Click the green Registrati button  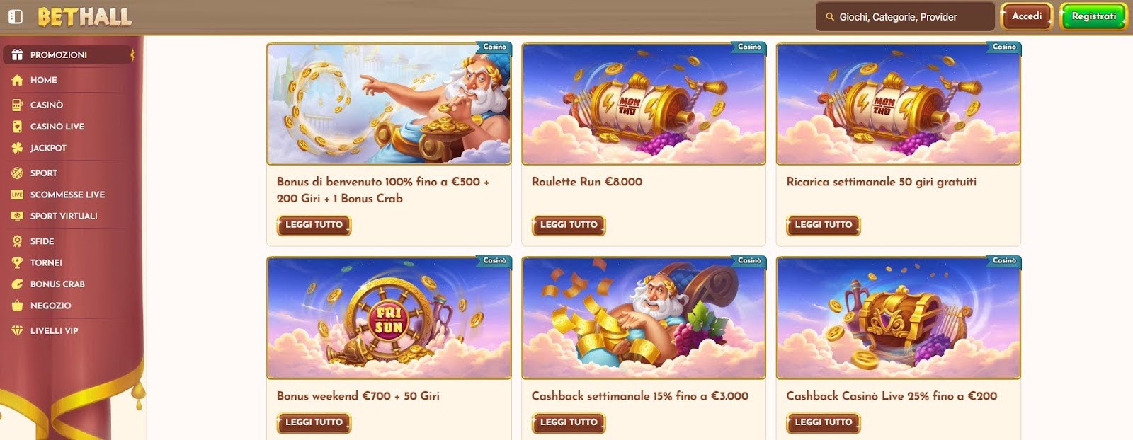pos(1093,16)
